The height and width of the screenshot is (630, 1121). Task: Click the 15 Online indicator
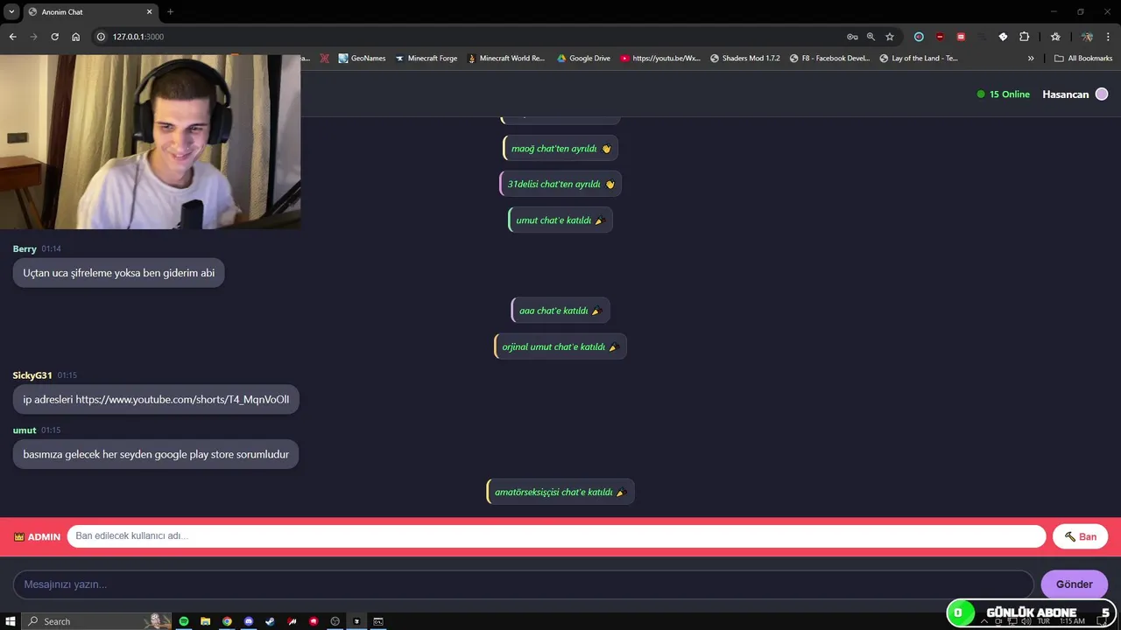click(x=1004, y=94)
